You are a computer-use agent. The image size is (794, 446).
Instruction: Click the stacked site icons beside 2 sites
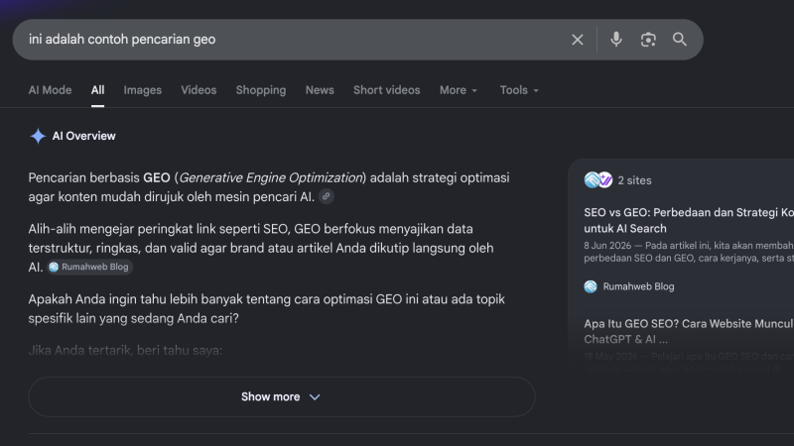point(598,180)
